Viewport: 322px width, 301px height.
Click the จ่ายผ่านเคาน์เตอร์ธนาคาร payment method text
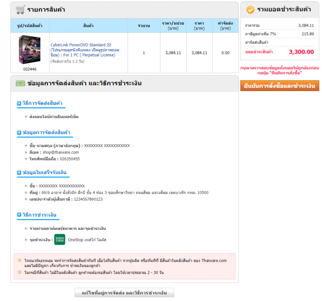click(68, 229)
